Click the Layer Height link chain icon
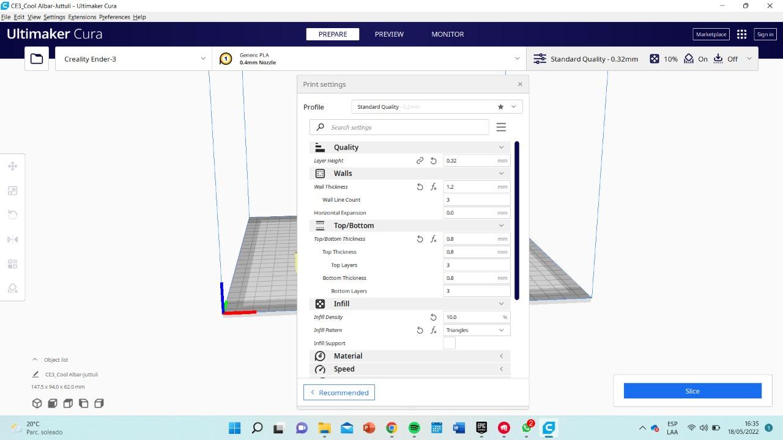 420,161
